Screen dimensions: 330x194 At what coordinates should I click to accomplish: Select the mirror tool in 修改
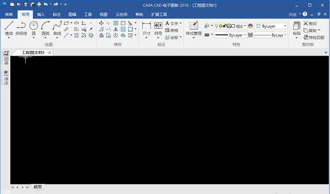click(x=116, y=29)
